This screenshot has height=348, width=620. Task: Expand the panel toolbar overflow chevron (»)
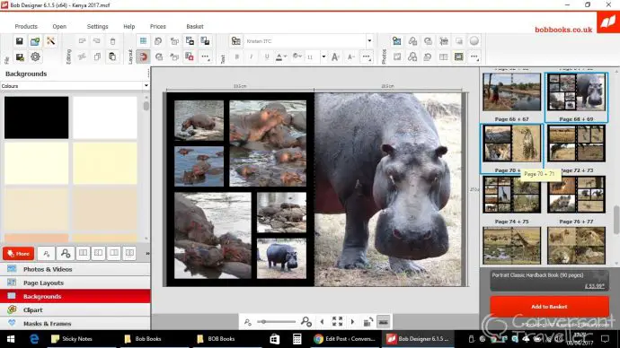tap(147, 253)
